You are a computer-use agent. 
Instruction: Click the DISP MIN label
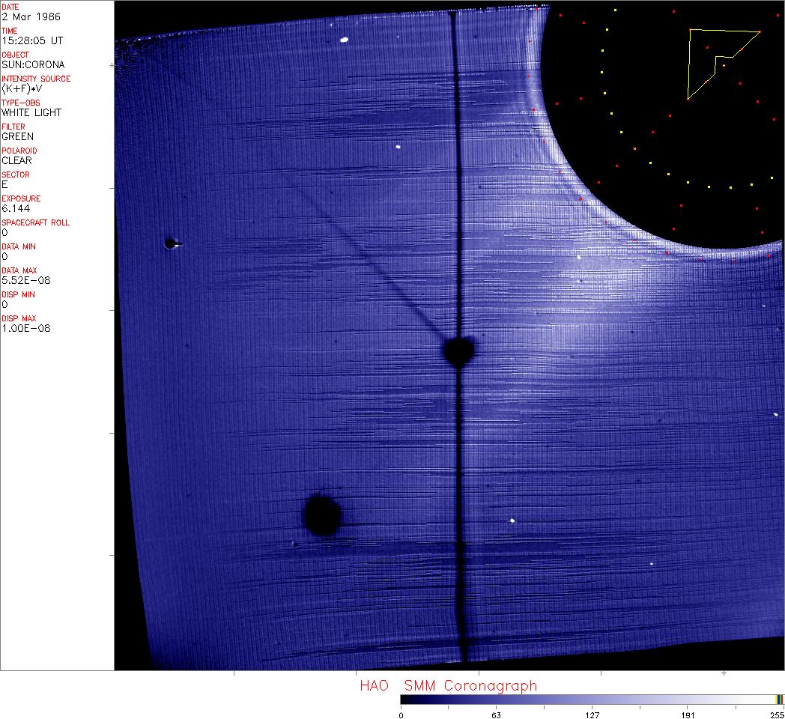[18, 295]
